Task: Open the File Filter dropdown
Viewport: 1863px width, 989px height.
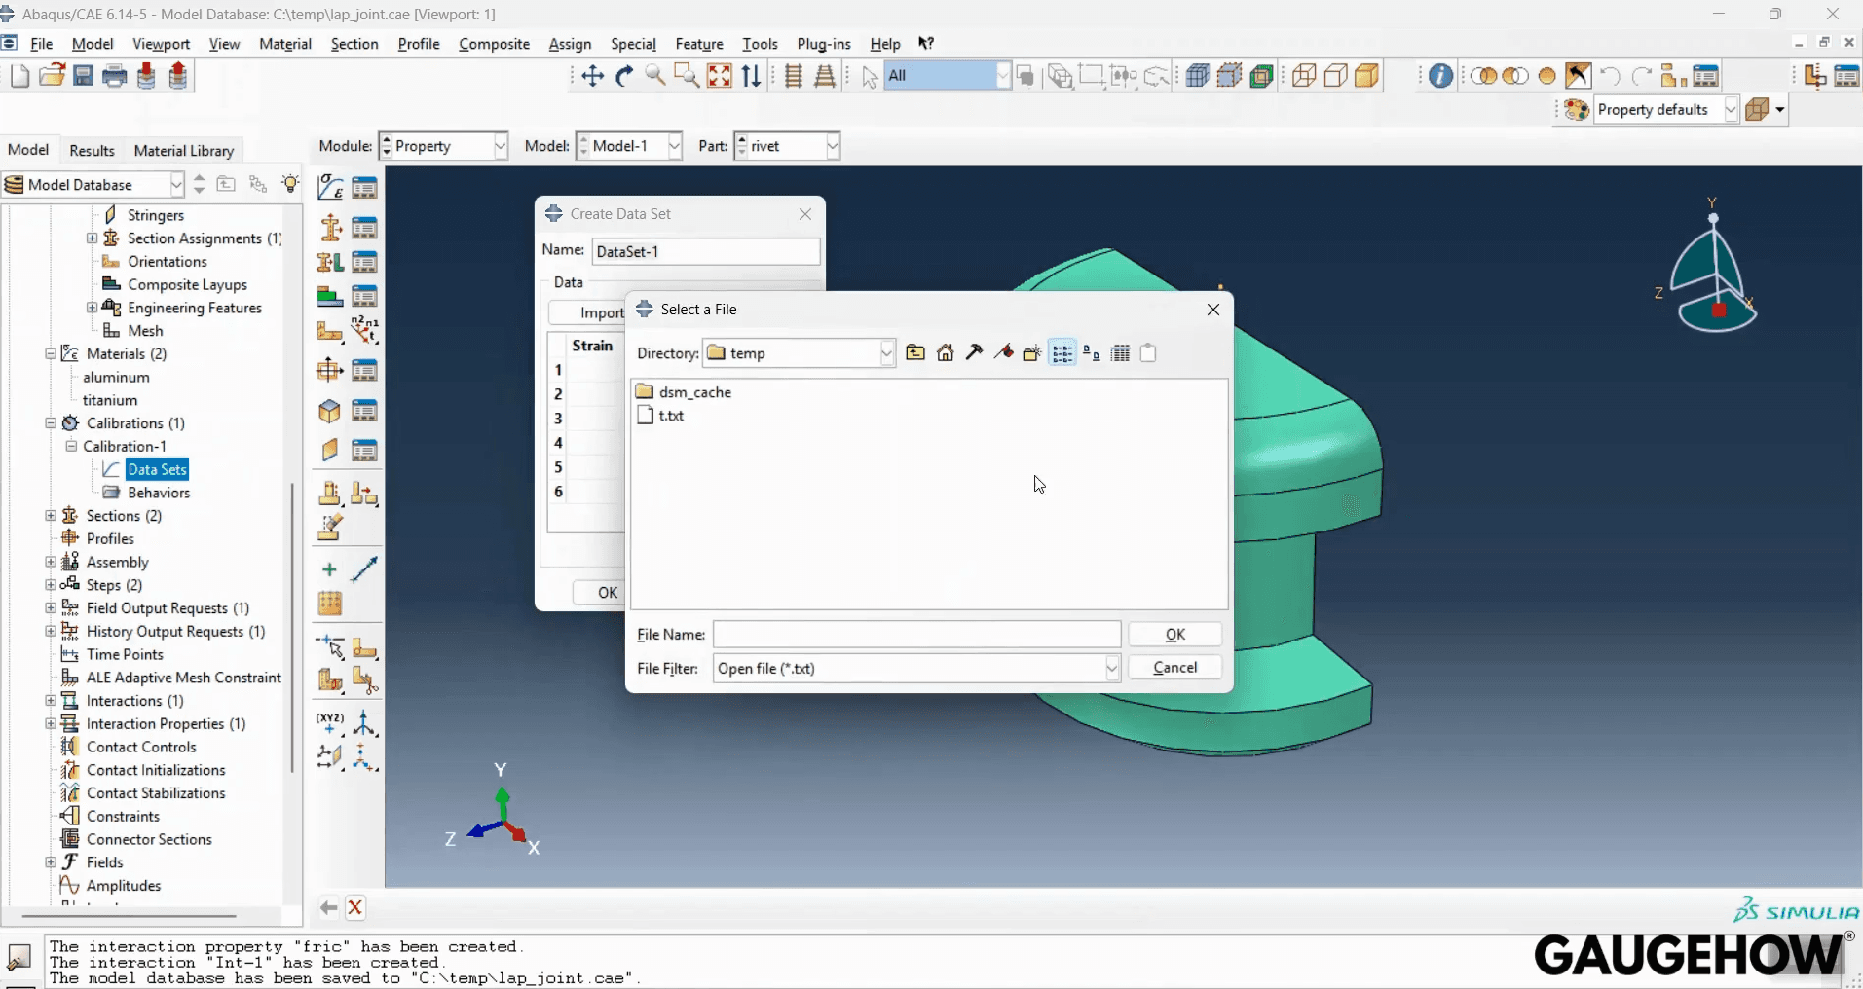Action: (x=1112, y=669)
